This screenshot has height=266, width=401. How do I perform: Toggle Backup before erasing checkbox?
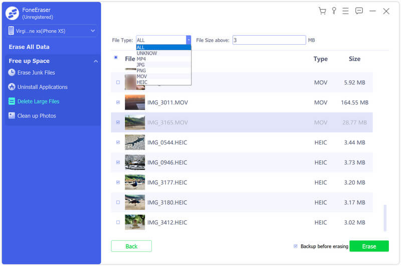(296, 246)
